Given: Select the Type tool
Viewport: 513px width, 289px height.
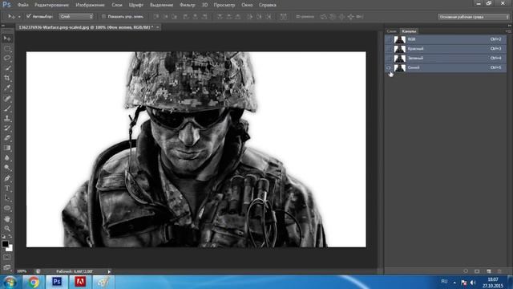Looking at the screenshot, I should point(7,189).
